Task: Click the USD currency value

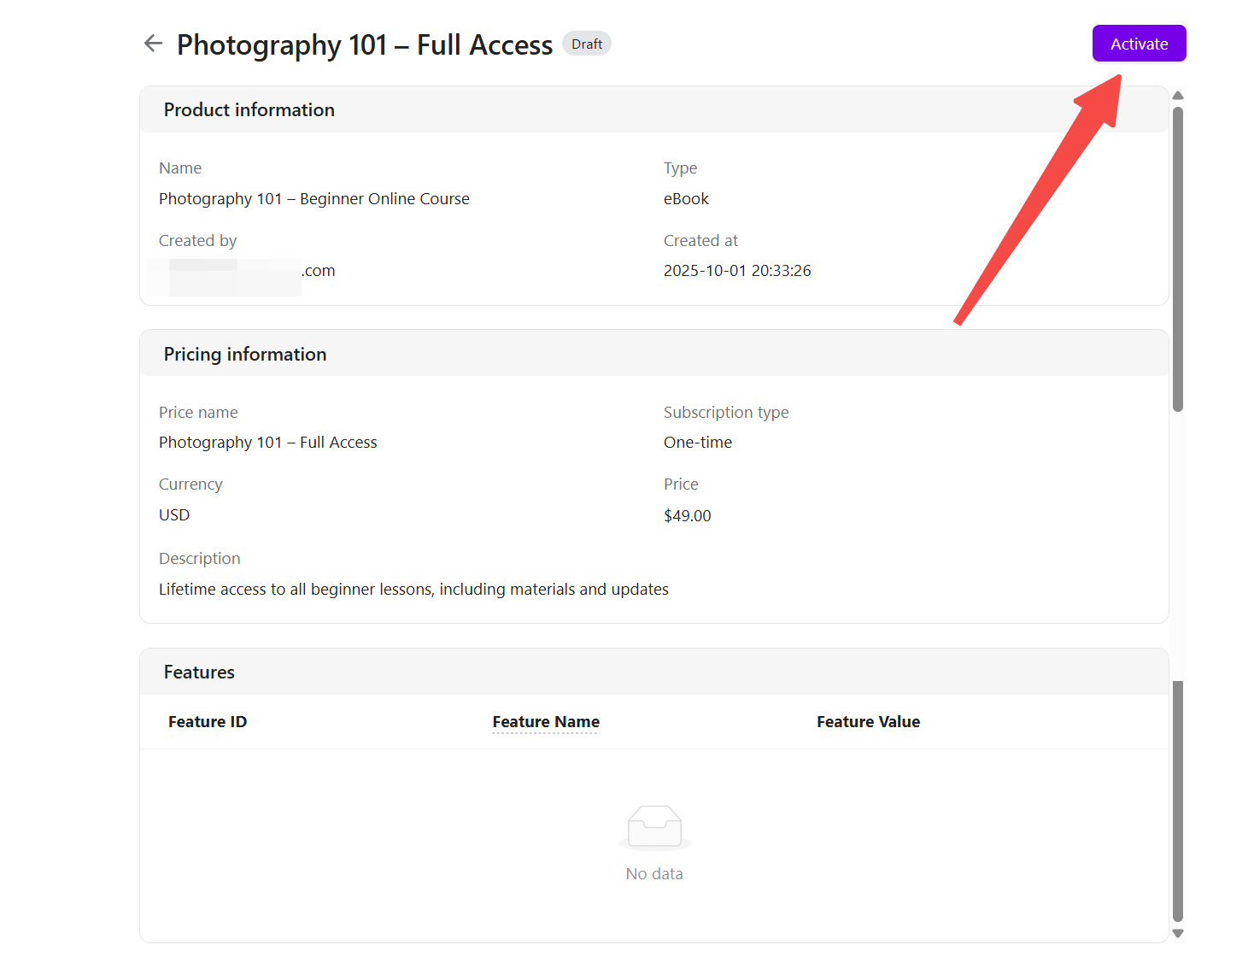Action: tap(174, 515)
